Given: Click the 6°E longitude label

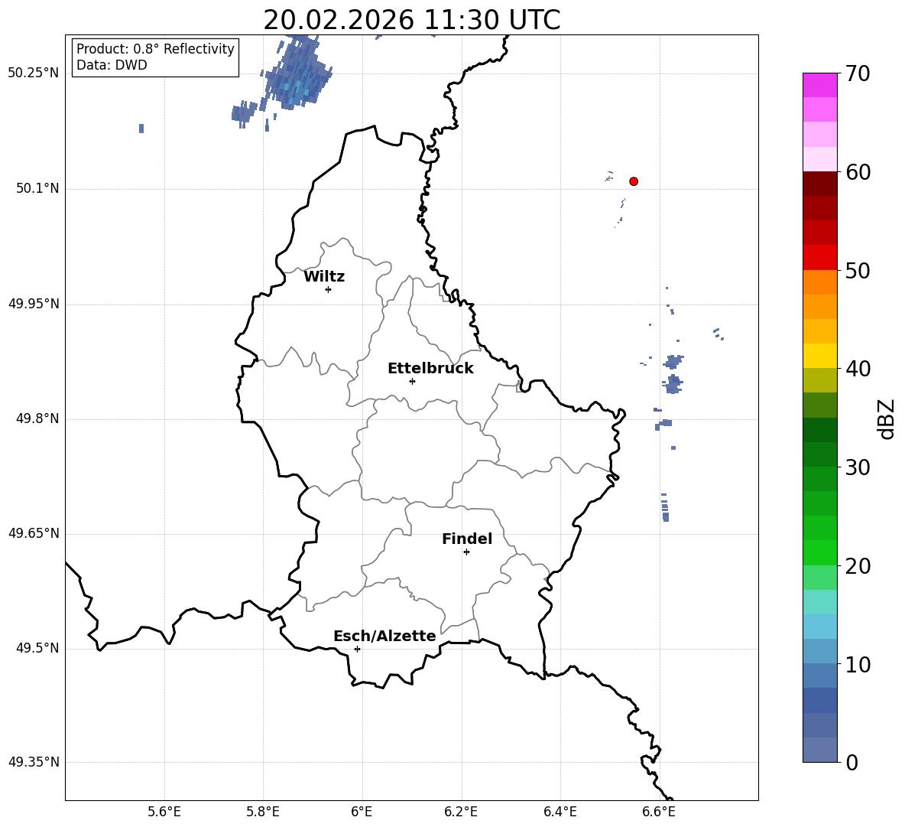Looking at the screenshot, I should pos(362,812).
